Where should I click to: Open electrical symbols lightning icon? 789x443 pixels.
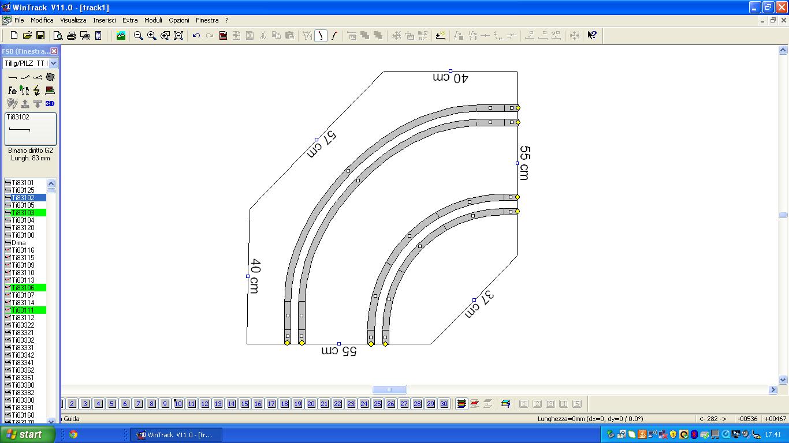(38, 90)
